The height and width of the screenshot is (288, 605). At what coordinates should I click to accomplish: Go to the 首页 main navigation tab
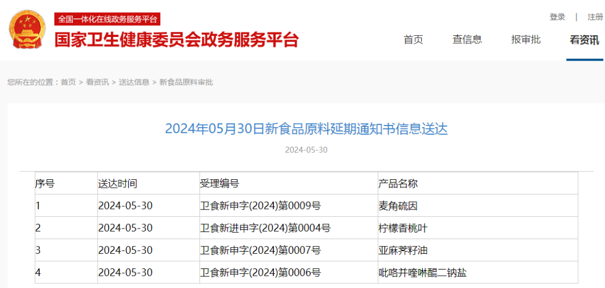[x=413, y=40]
